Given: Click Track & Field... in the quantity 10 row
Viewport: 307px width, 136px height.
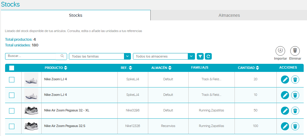Looking at the screenshot, I should (211, 95).
